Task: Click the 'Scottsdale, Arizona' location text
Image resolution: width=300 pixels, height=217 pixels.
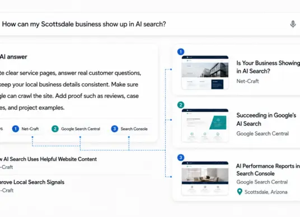Action: (266, 192)
